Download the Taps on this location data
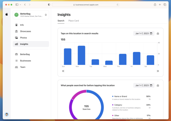 [x=158, y=33]
